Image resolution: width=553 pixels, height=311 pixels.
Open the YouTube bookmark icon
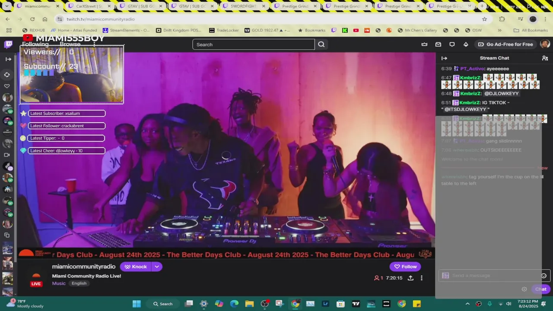[x=356, y=30]
